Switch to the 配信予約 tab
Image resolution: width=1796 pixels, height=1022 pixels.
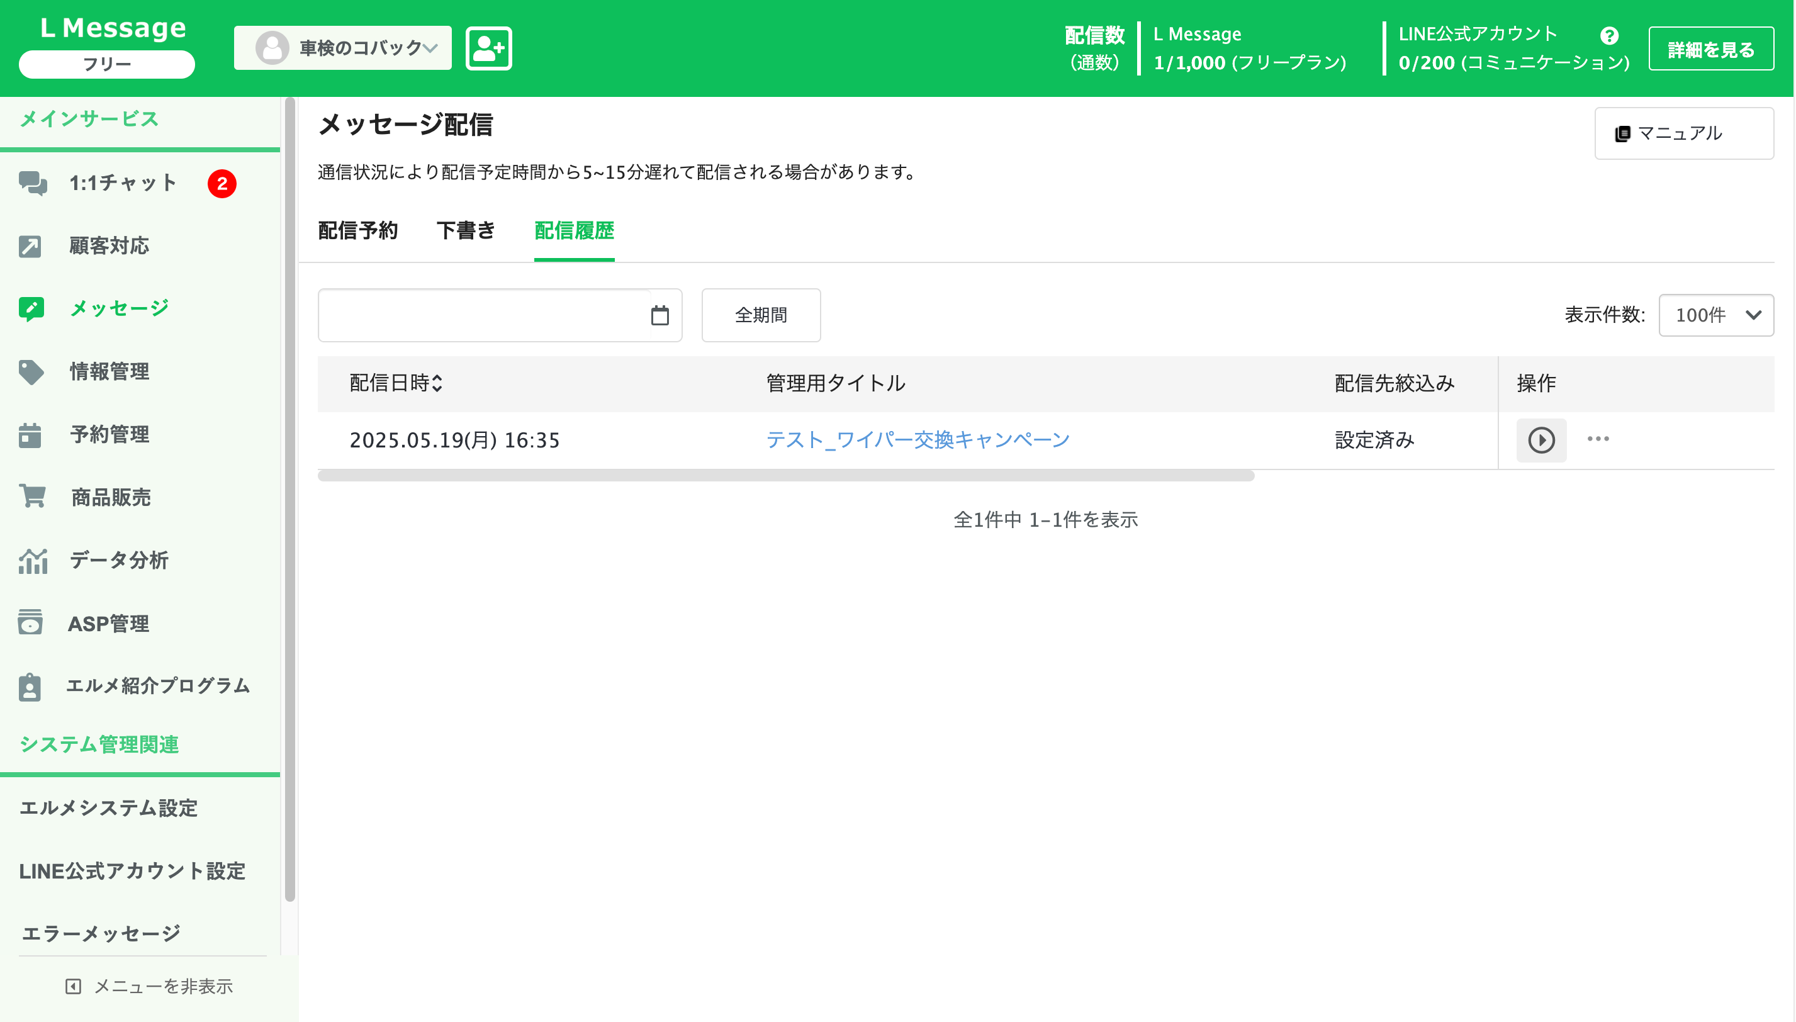coord(358,230)
